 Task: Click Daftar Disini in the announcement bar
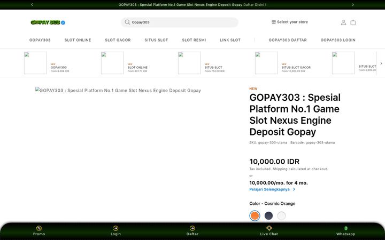pos(255,5)
